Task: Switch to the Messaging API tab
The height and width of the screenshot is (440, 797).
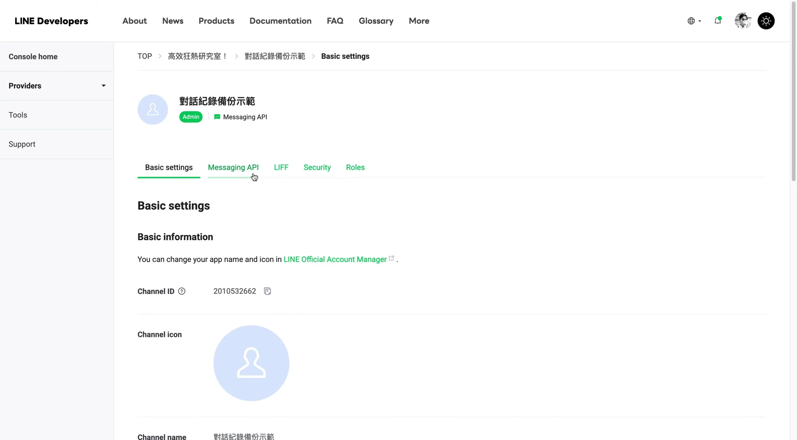Action: tap(233, 168)
